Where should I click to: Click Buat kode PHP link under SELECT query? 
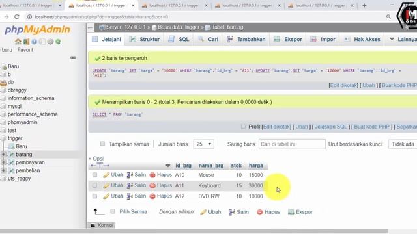372,127
